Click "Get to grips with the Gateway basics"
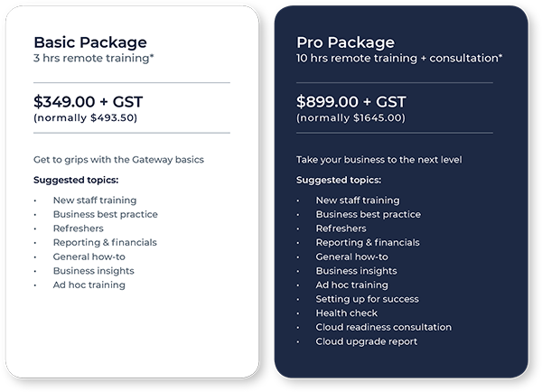Screen dimensions: 542x392 coord(118,160)
